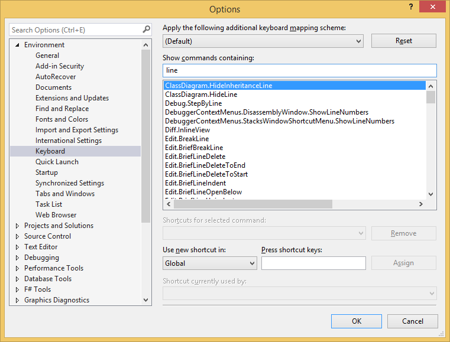The height and width of the screenshot is (342, 450).
Task: Select Documents in the tree
Action: 53,87
